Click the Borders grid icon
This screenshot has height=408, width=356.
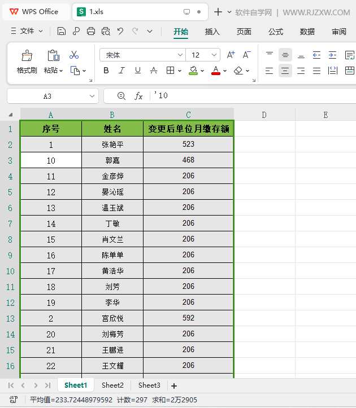point(170,71)
